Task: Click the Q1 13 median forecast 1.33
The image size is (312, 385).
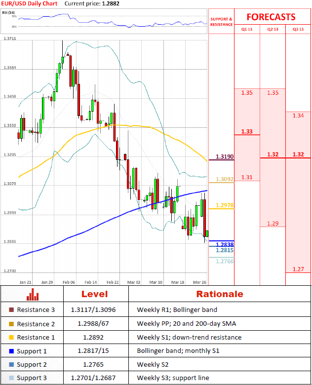Action: point(247,132)
